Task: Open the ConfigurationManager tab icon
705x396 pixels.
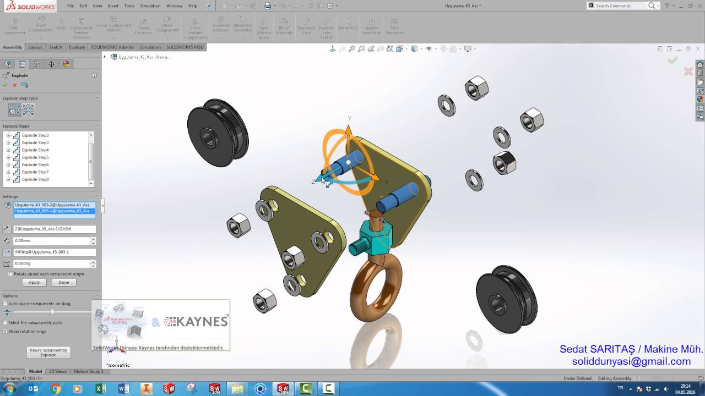Action: (37, 64)
